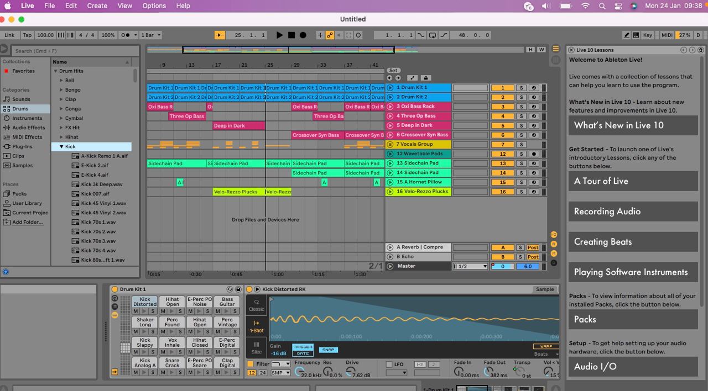Screen dimensions: 708x391
Task: Enable the LFO checkbox
Action: click(389, 364)
